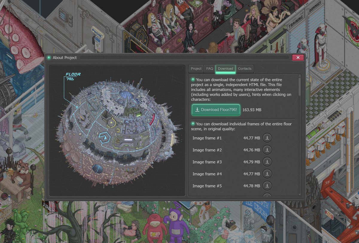Click the 163.93 MB file size text
The height and width of the screenshot is (243, 359).
coord(252,110)
